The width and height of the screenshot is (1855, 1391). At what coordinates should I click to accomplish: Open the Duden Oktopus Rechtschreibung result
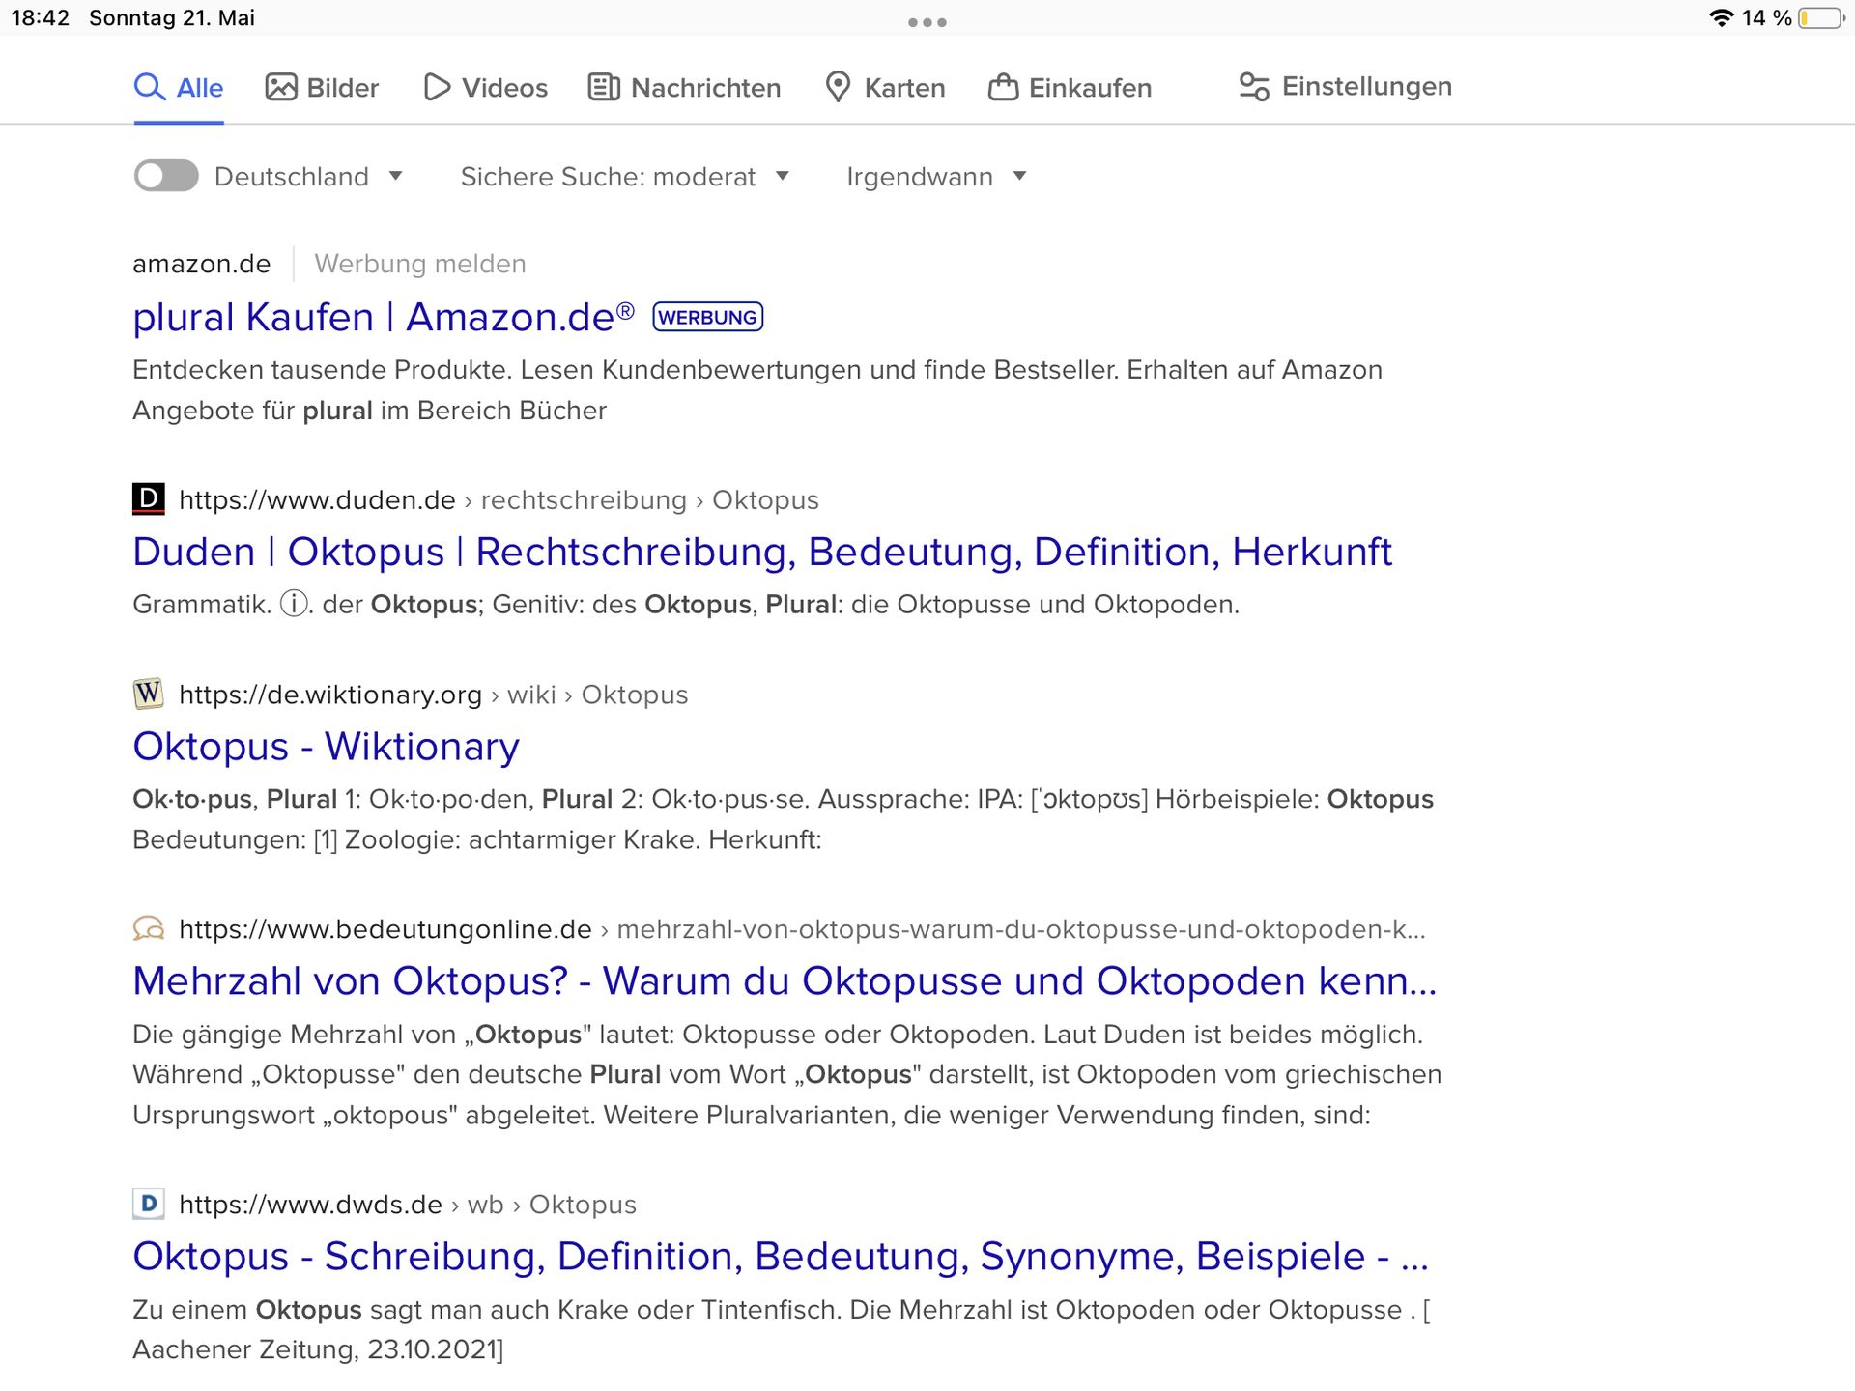click(761, 552)
